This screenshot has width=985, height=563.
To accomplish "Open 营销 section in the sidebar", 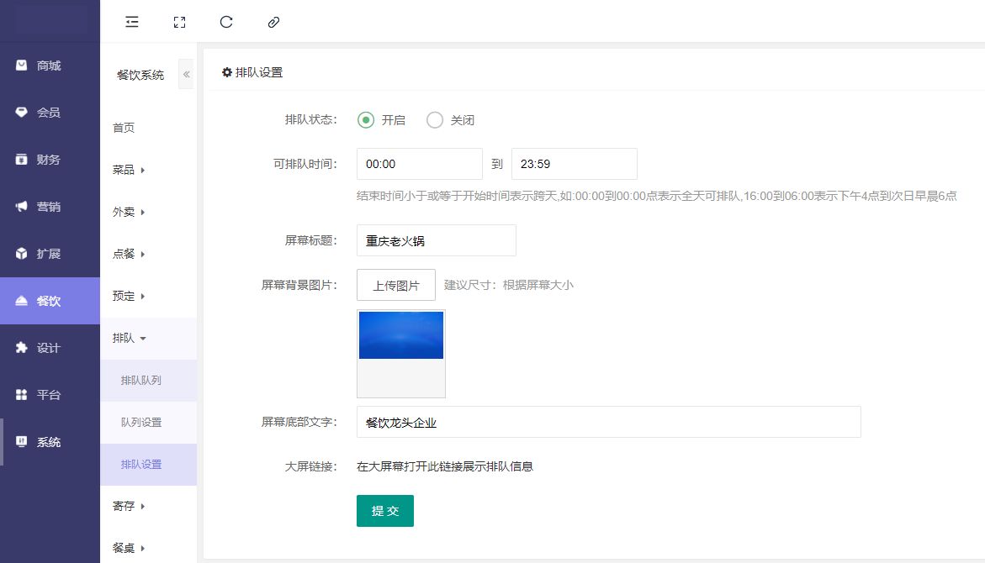I will tap(50, 207).
